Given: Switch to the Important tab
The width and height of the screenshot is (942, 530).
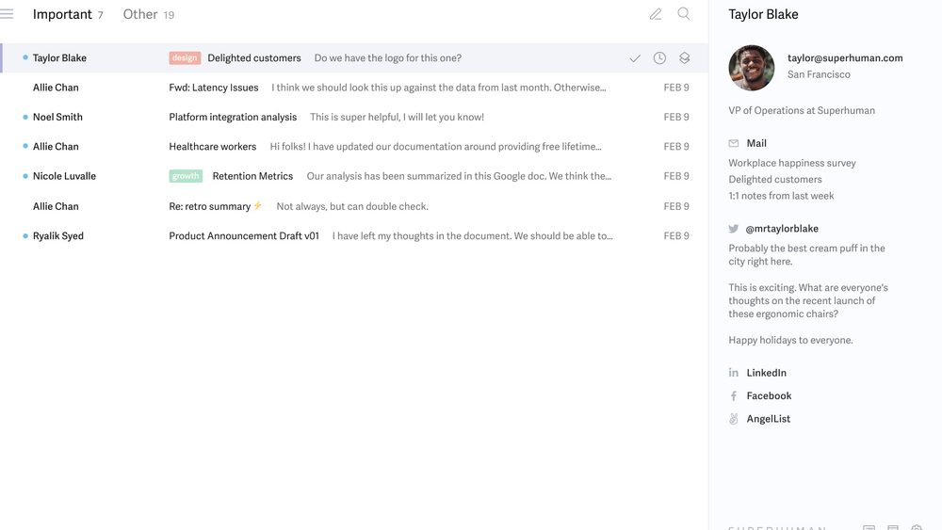Looking at the screenshot, I should (x=62, y=14).
